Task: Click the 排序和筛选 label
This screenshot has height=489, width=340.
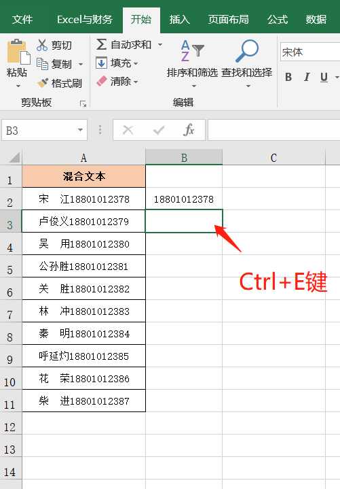Action: (192, 72)
